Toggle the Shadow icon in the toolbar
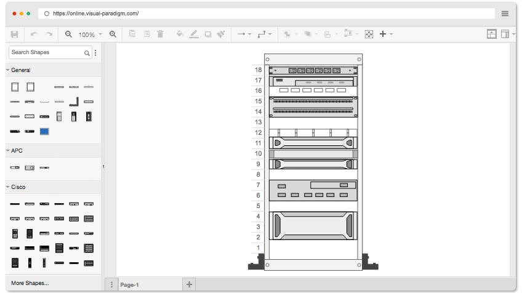Image resolution: width=522 pixels, height=293 pixels. click(x=208, y=34)
